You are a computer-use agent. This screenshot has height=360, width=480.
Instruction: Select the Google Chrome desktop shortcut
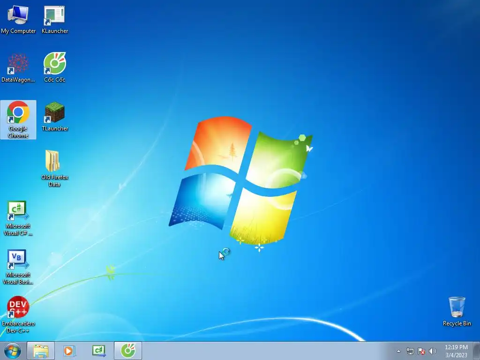coord(18,120)
